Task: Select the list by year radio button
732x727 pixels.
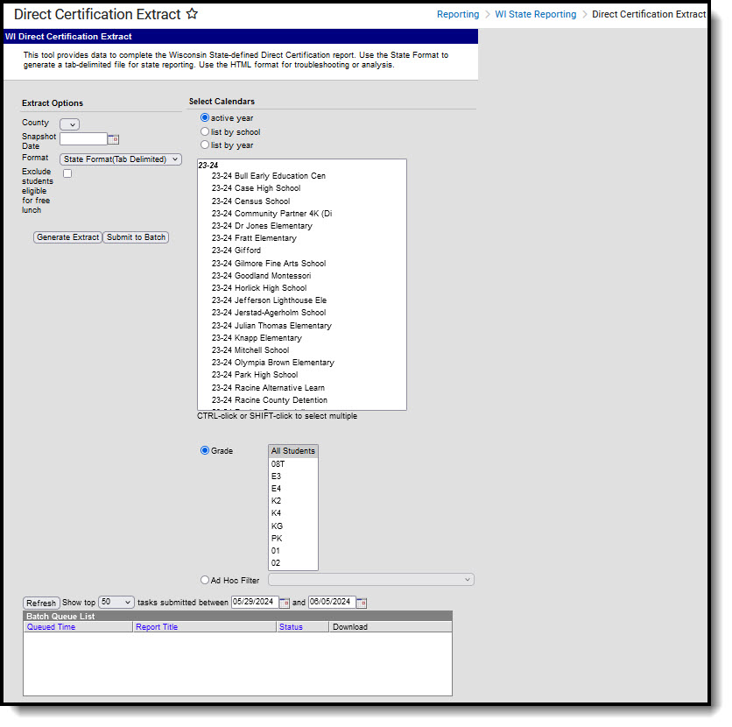Action: (205, 145)
